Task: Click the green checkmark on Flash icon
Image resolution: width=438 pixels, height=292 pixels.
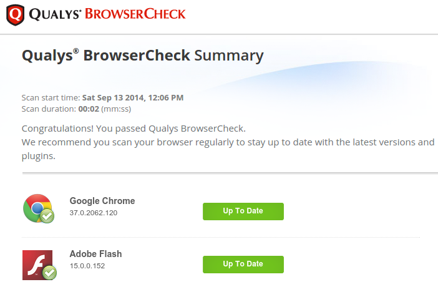Action: tap(49, 273)
